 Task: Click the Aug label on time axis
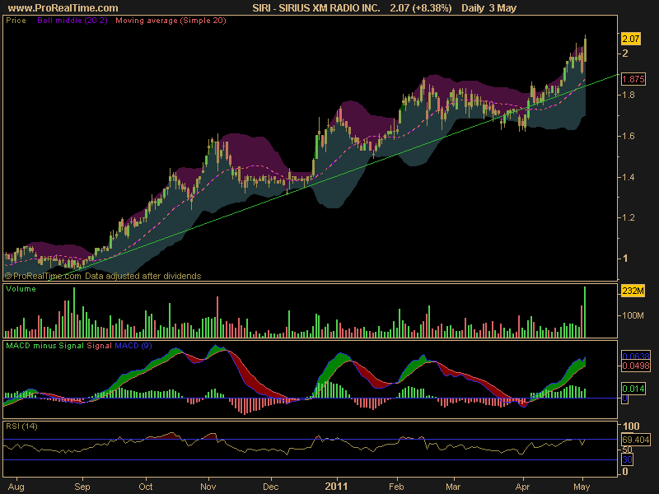16,487
